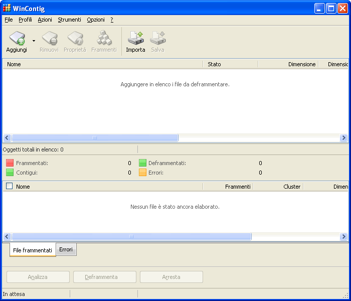Image resolution: width=351 pixels, height=301 pixels.
Task: Click the orange Errori color swatch
Action: point(142,173)
